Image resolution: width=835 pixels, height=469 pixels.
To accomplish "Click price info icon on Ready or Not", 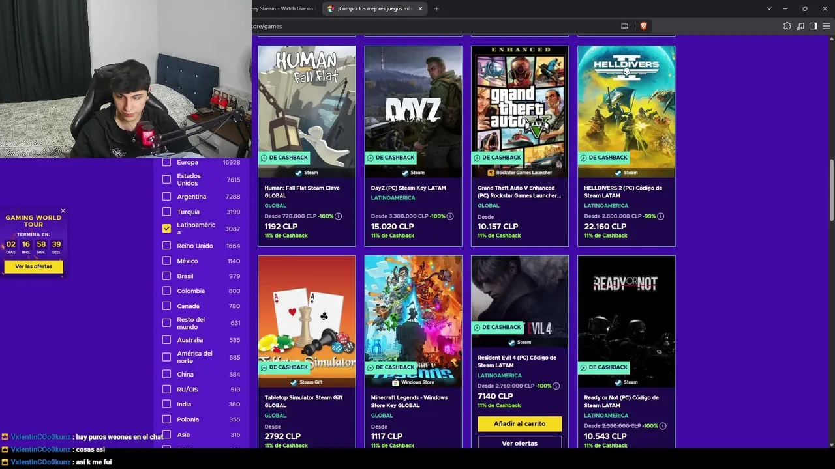I will click(663, 426).
